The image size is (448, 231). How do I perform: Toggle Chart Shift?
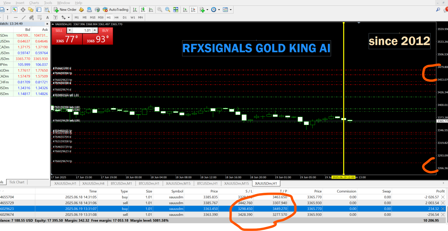(193, 10)
